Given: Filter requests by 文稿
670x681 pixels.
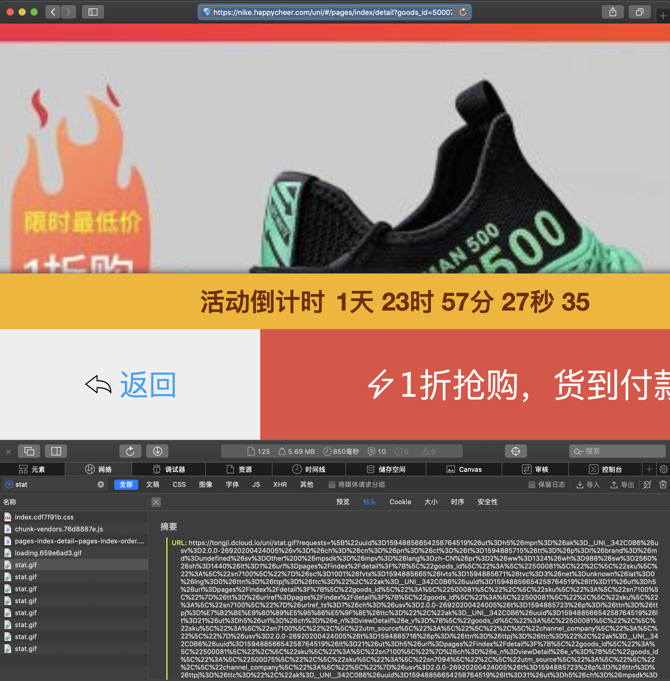Looking at the screenshot, I should coord(153,485).
